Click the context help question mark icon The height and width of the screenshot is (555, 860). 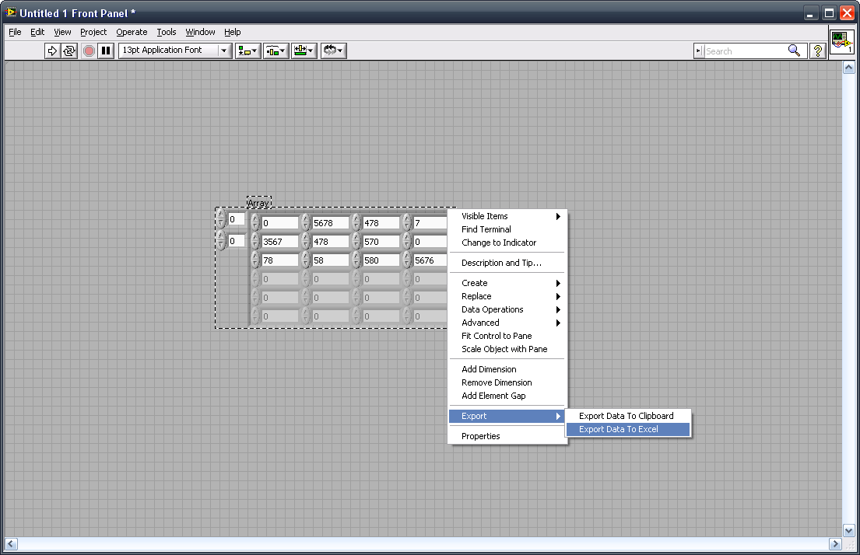coord(817,51)
